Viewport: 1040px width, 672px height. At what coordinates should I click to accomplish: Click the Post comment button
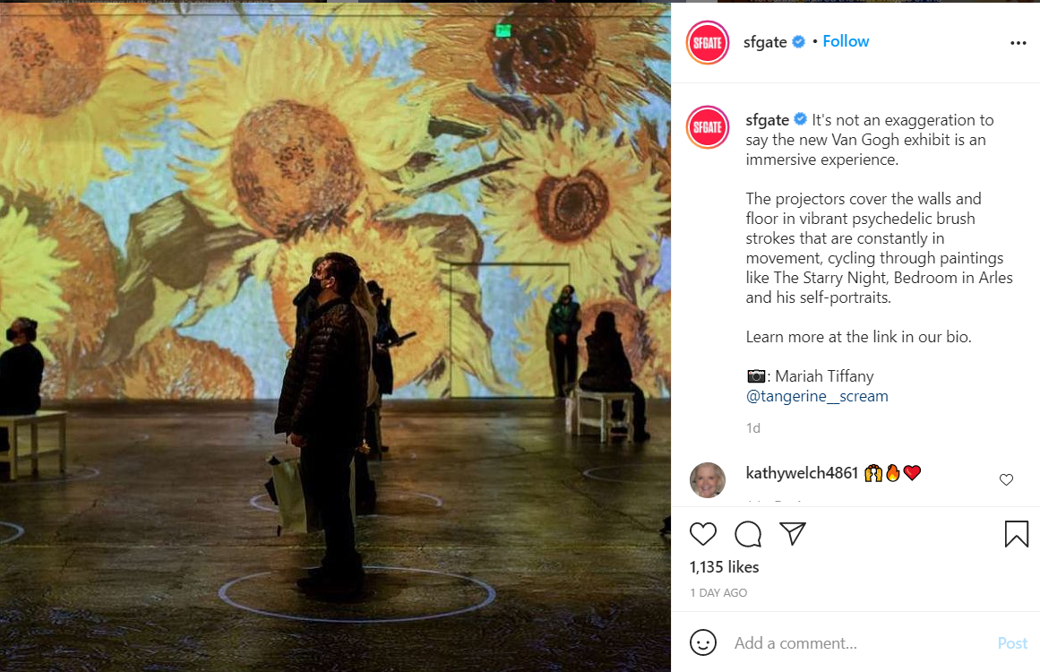click(1012, 642)
